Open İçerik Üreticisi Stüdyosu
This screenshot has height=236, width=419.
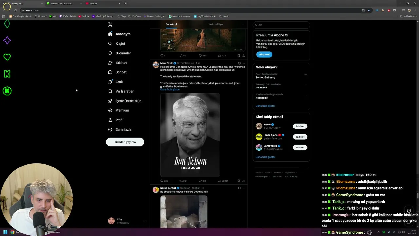(126, 101)
